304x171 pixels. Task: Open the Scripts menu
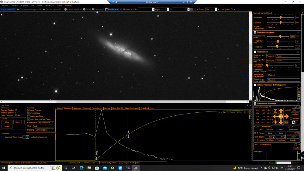click(x=59, y=5)
